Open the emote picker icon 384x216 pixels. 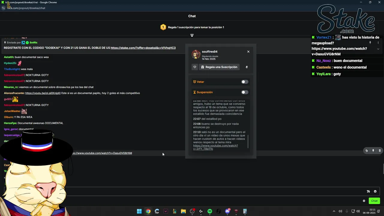click(x=375, y=191)
